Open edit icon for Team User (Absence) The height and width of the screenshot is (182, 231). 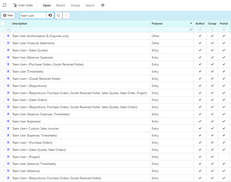tap(8, 171)
